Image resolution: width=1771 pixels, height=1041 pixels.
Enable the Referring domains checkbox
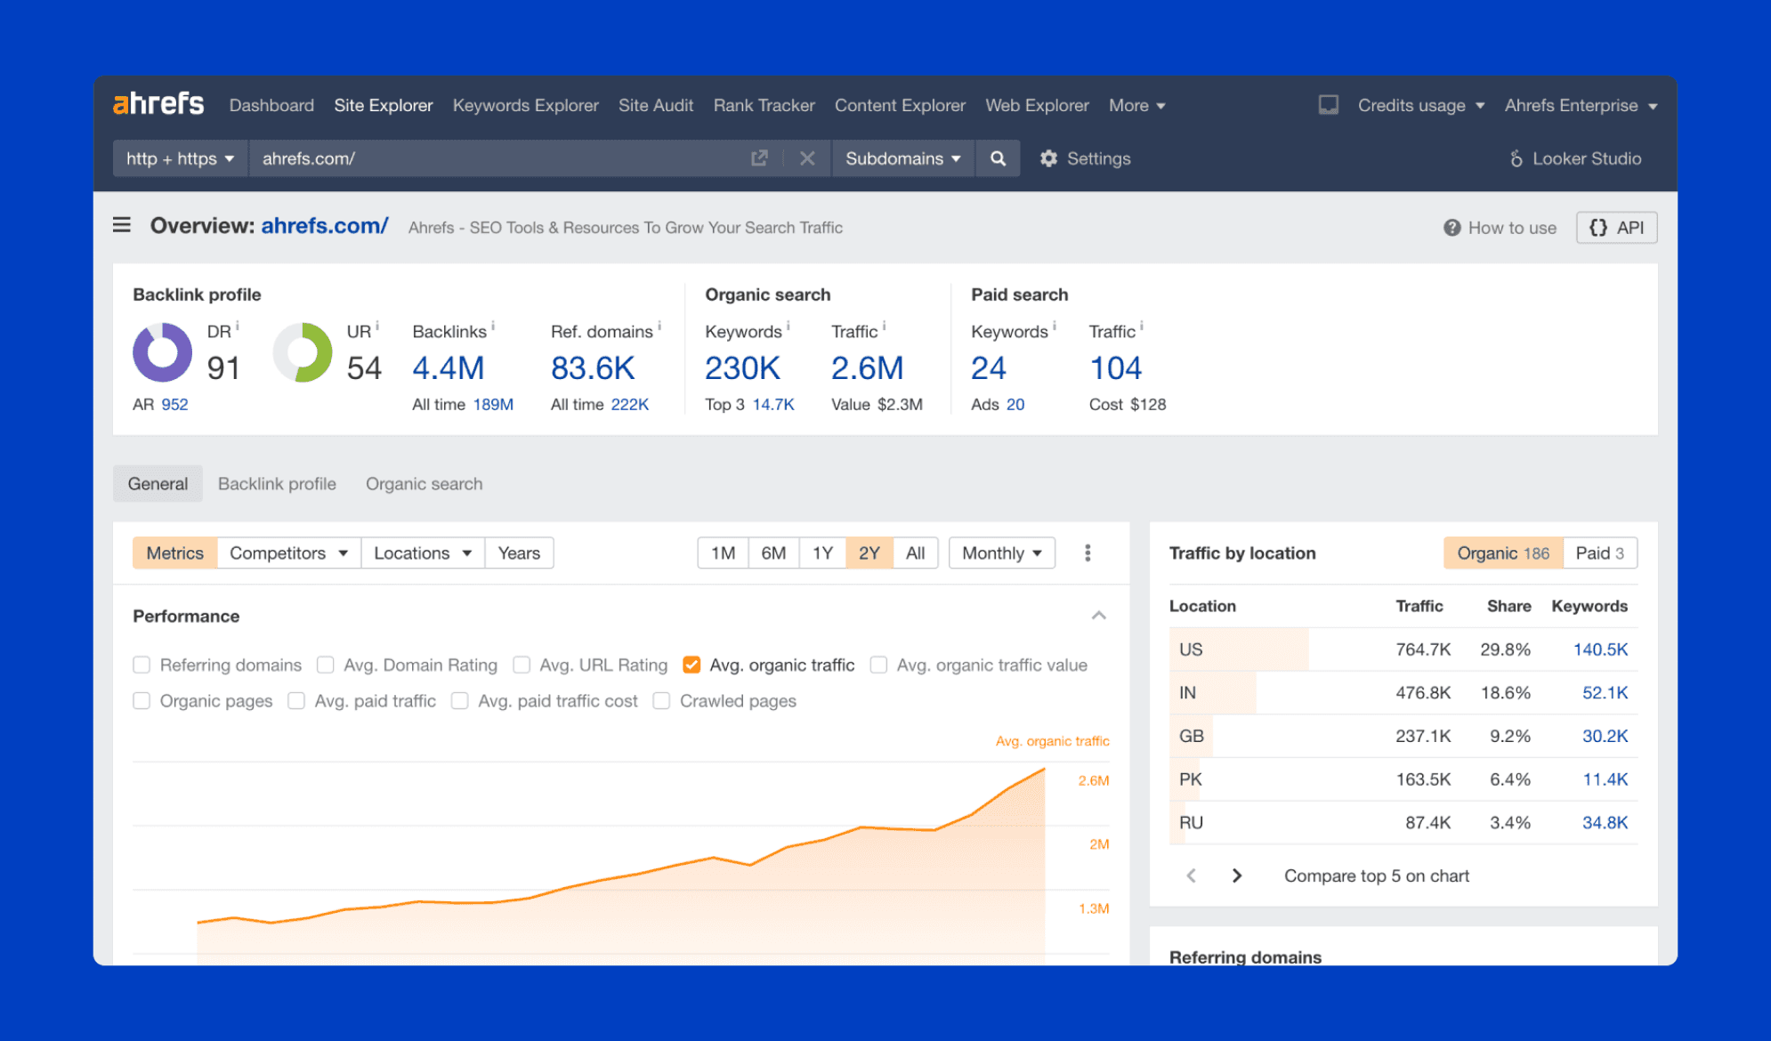[x=142, y=665]
